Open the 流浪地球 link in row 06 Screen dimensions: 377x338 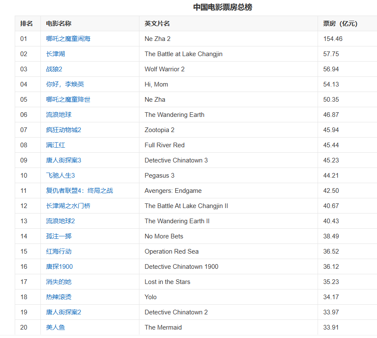click(59, 115)
